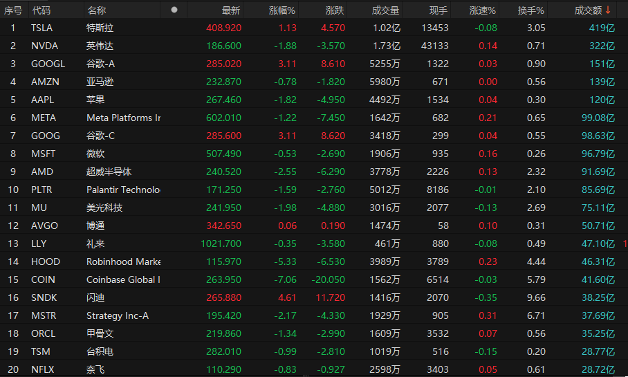Click the 419亿 turnover value
The height and width of the screenshot is (377, 628).
click(602, 28)
